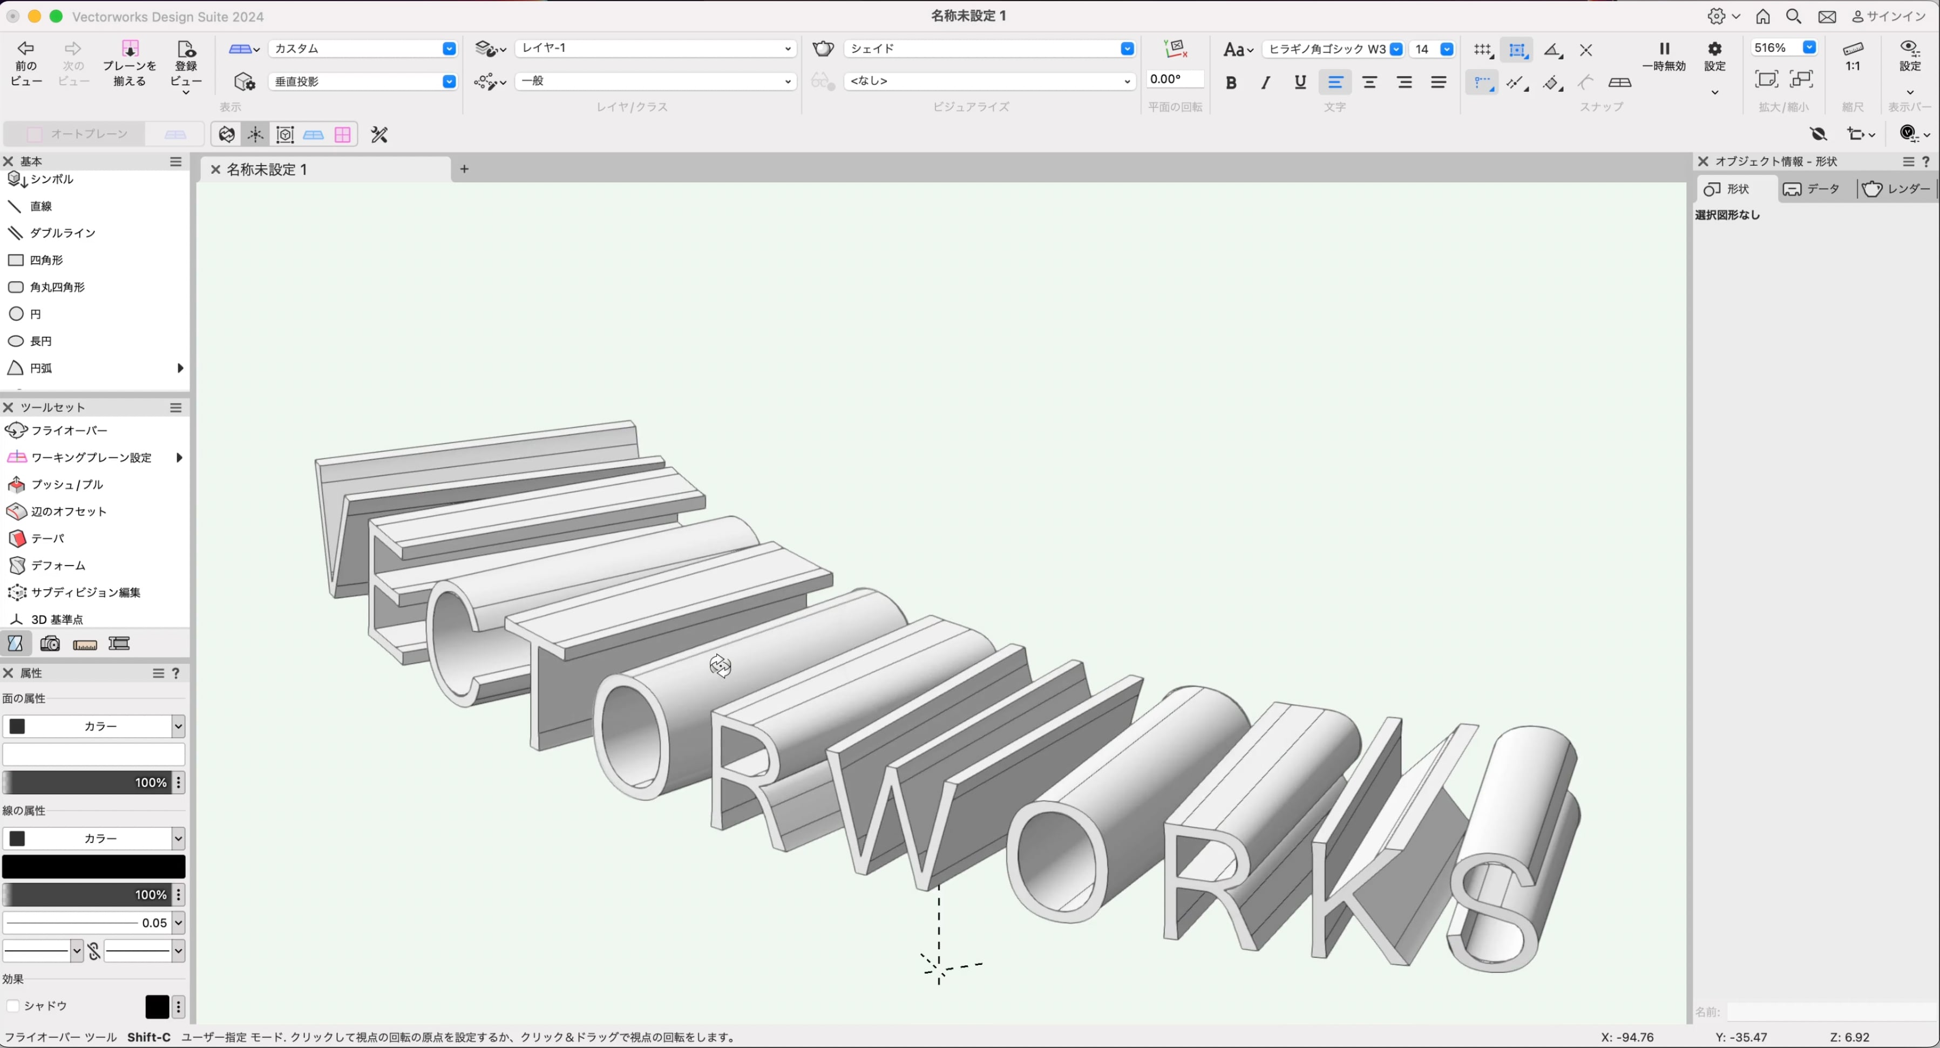1940x1048 pixels.
Task: Open the シェイド render mode dropdown
Action: point(989,48)
